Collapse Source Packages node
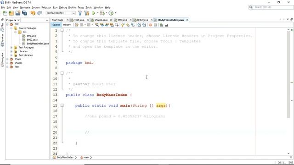 click(11, 28)
